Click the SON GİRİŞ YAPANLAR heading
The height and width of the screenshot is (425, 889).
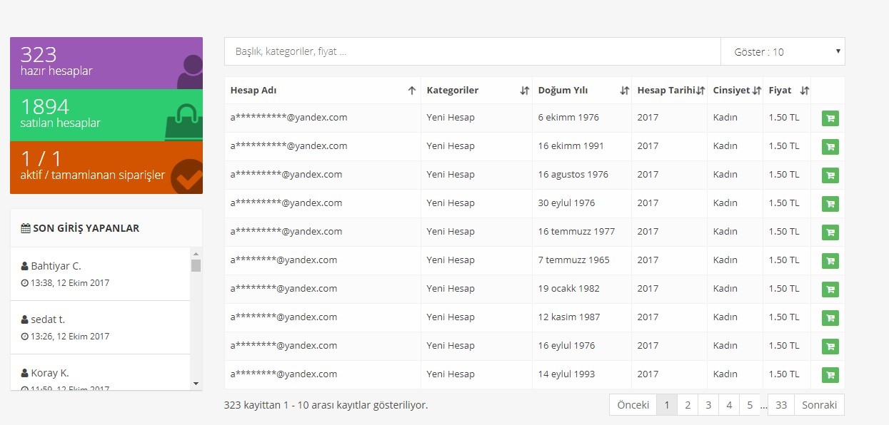[86, 228]
